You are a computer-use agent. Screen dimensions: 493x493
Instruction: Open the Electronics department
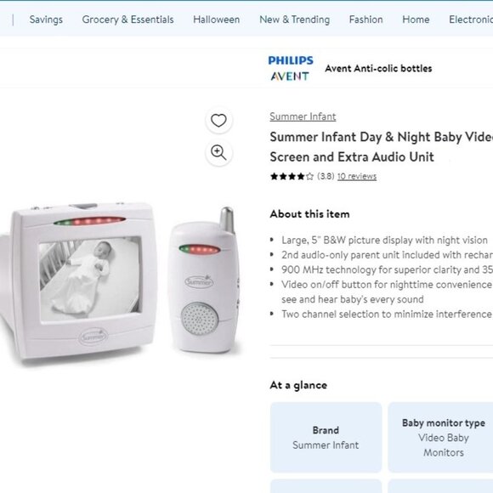pos(471,20)
